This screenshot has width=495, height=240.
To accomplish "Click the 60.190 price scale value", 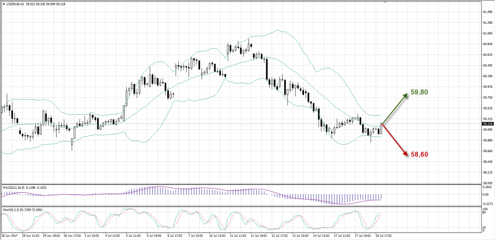I will 487,76.
